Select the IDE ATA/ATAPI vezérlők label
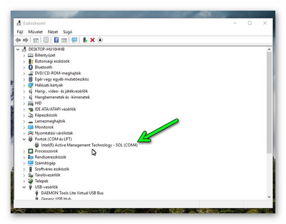The width and height of the screenshot is (286, 224). point(55,109)
